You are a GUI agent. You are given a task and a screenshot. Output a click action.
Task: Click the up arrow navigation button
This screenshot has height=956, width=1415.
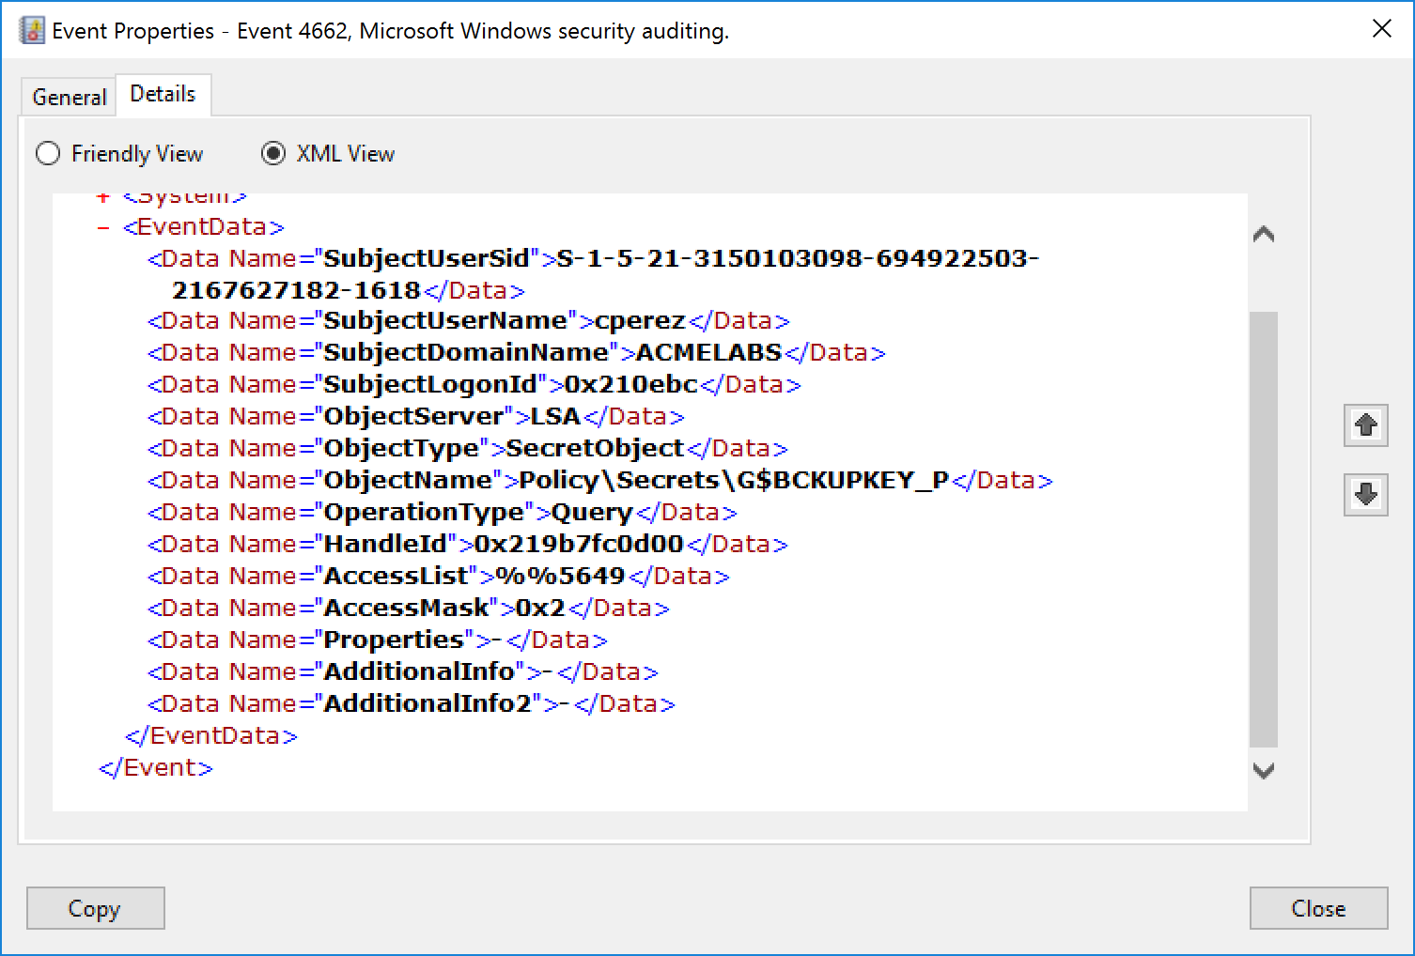(x=1365, y=425)
